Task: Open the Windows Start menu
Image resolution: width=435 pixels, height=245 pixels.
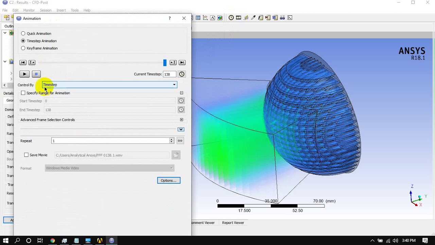Action: pyautogui.click(x=6, y=241)
